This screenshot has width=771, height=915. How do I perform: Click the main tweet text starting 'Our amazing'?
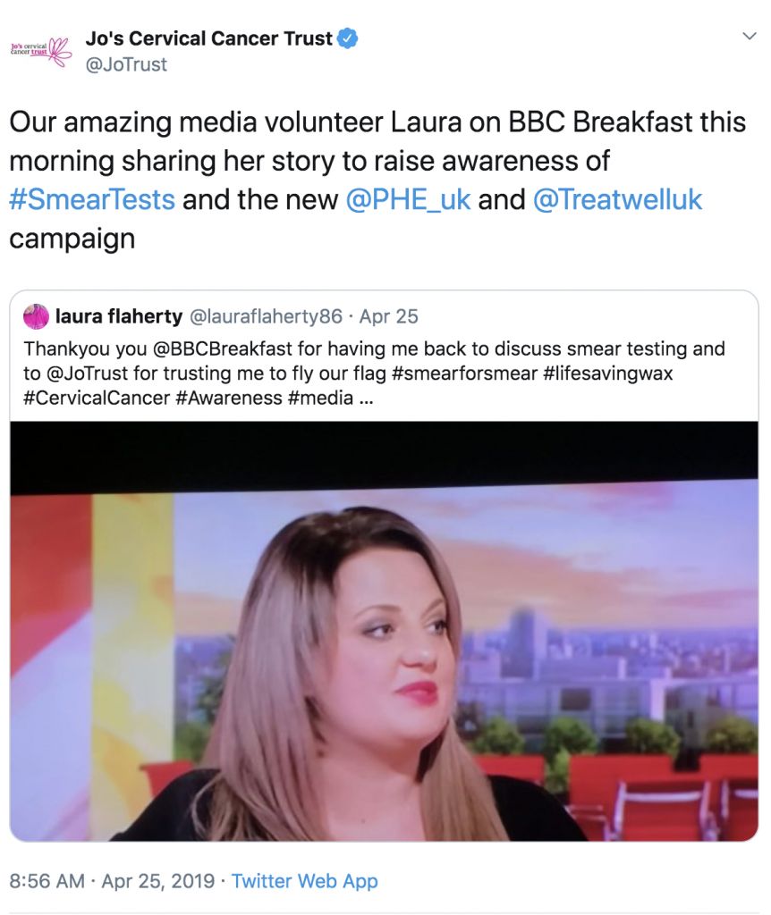click(377, 180)
